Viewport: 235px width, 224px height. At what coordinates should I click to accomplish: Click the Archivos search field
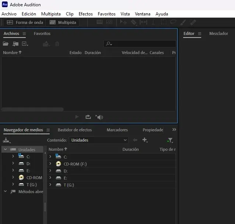tap(139, 44)
